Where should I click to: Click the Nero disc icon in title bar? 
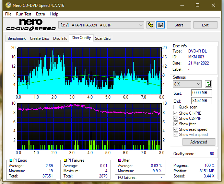point(8,5)
